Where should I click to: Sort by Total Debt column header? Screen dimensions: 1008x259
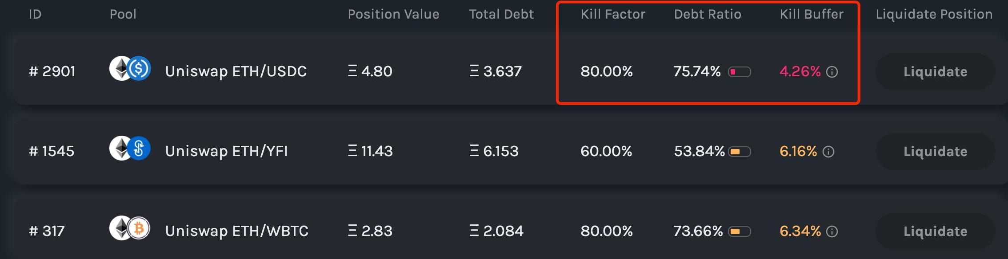501,14
